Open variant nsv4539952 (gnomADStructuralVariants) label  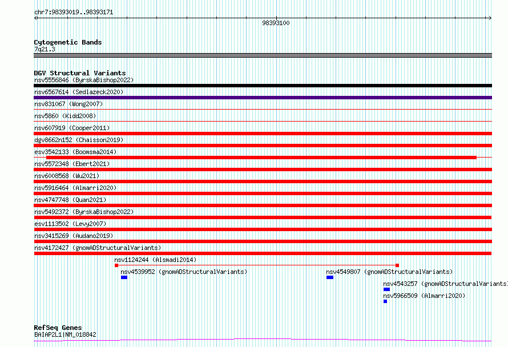pos(184,272)
